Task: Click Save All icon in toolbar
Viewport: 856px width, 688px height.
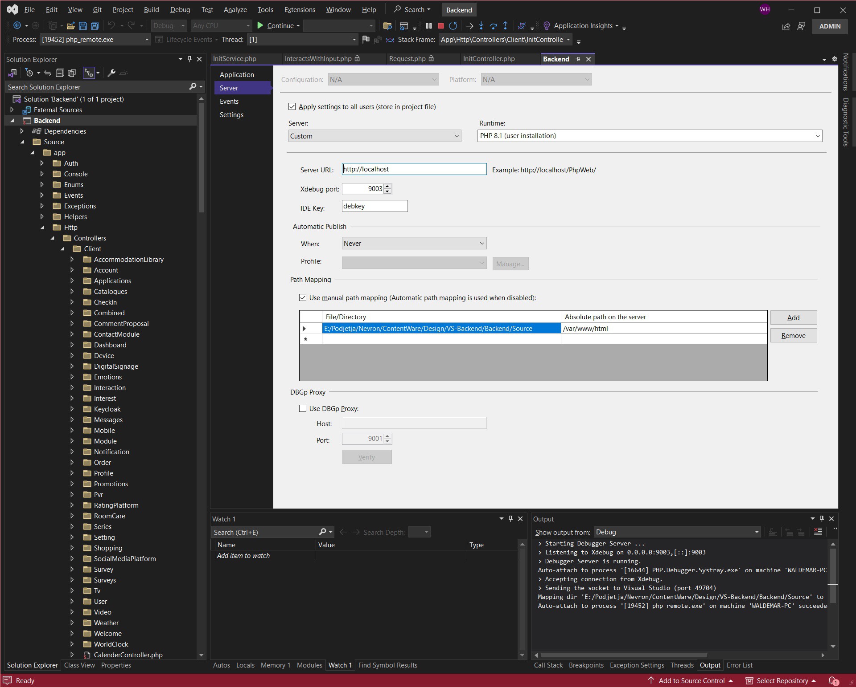Action: pos(95,26)
